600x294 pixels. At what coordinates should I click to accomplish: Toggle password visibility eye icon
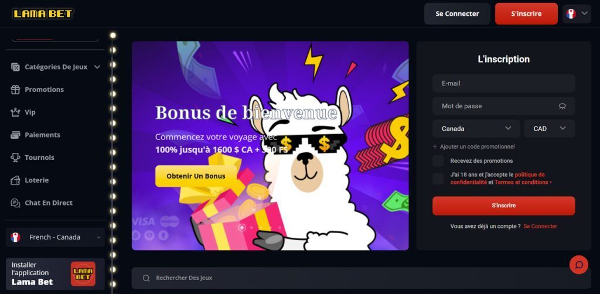562,106
